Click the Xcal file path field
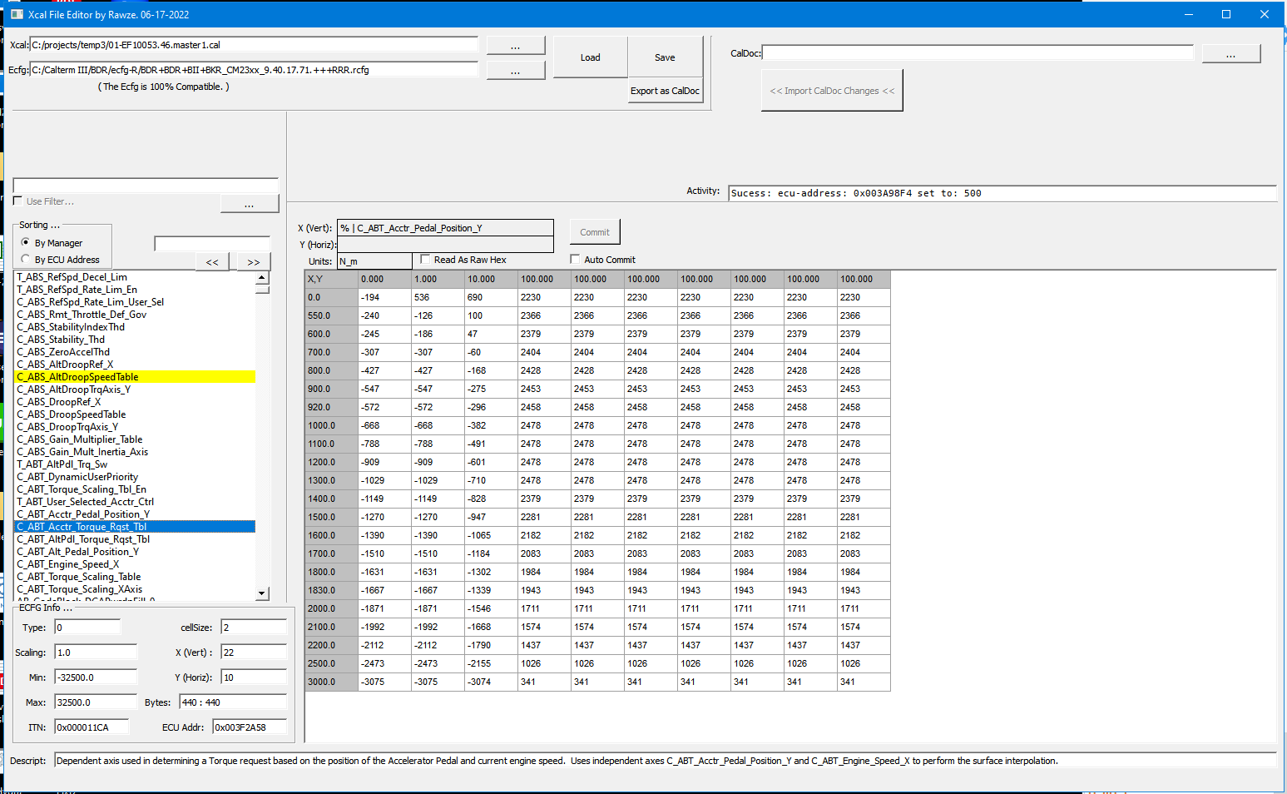Screen dimensions: 1287x794 point(254,45)
